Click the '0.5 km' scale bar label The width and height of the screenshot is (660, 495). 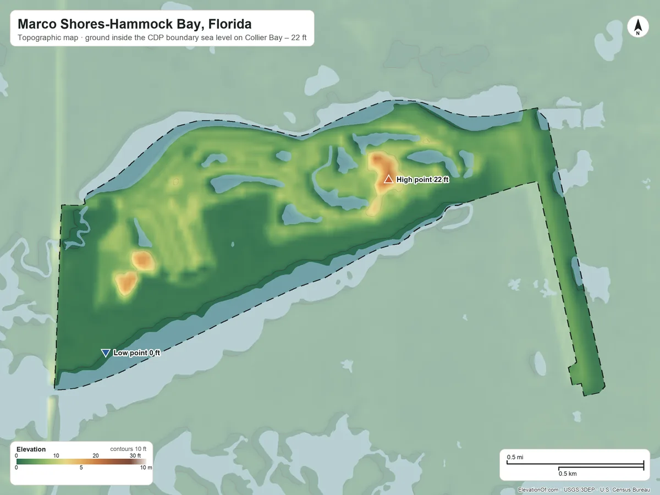tap(568, 474)
